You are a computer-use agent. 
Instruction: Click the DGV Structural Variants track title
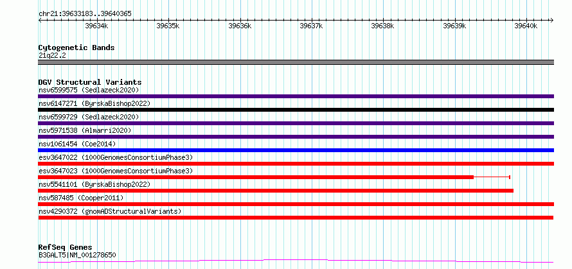[90, 82]
